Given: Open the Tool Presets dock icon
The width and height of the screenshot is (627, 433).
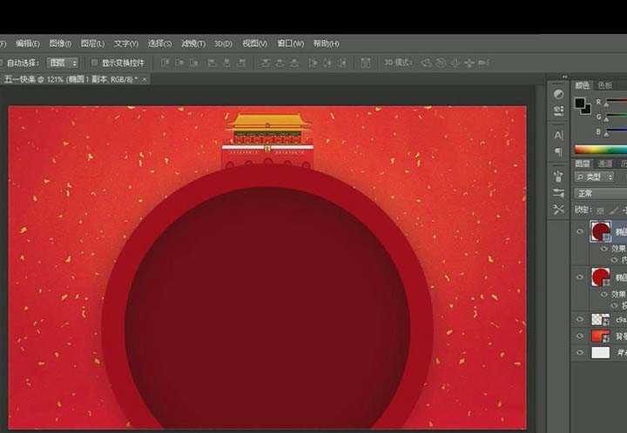Looking at the screenshot, I should [558, 210].
